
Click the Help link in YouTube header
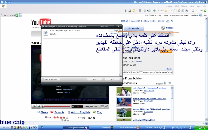tap(153, 21)
